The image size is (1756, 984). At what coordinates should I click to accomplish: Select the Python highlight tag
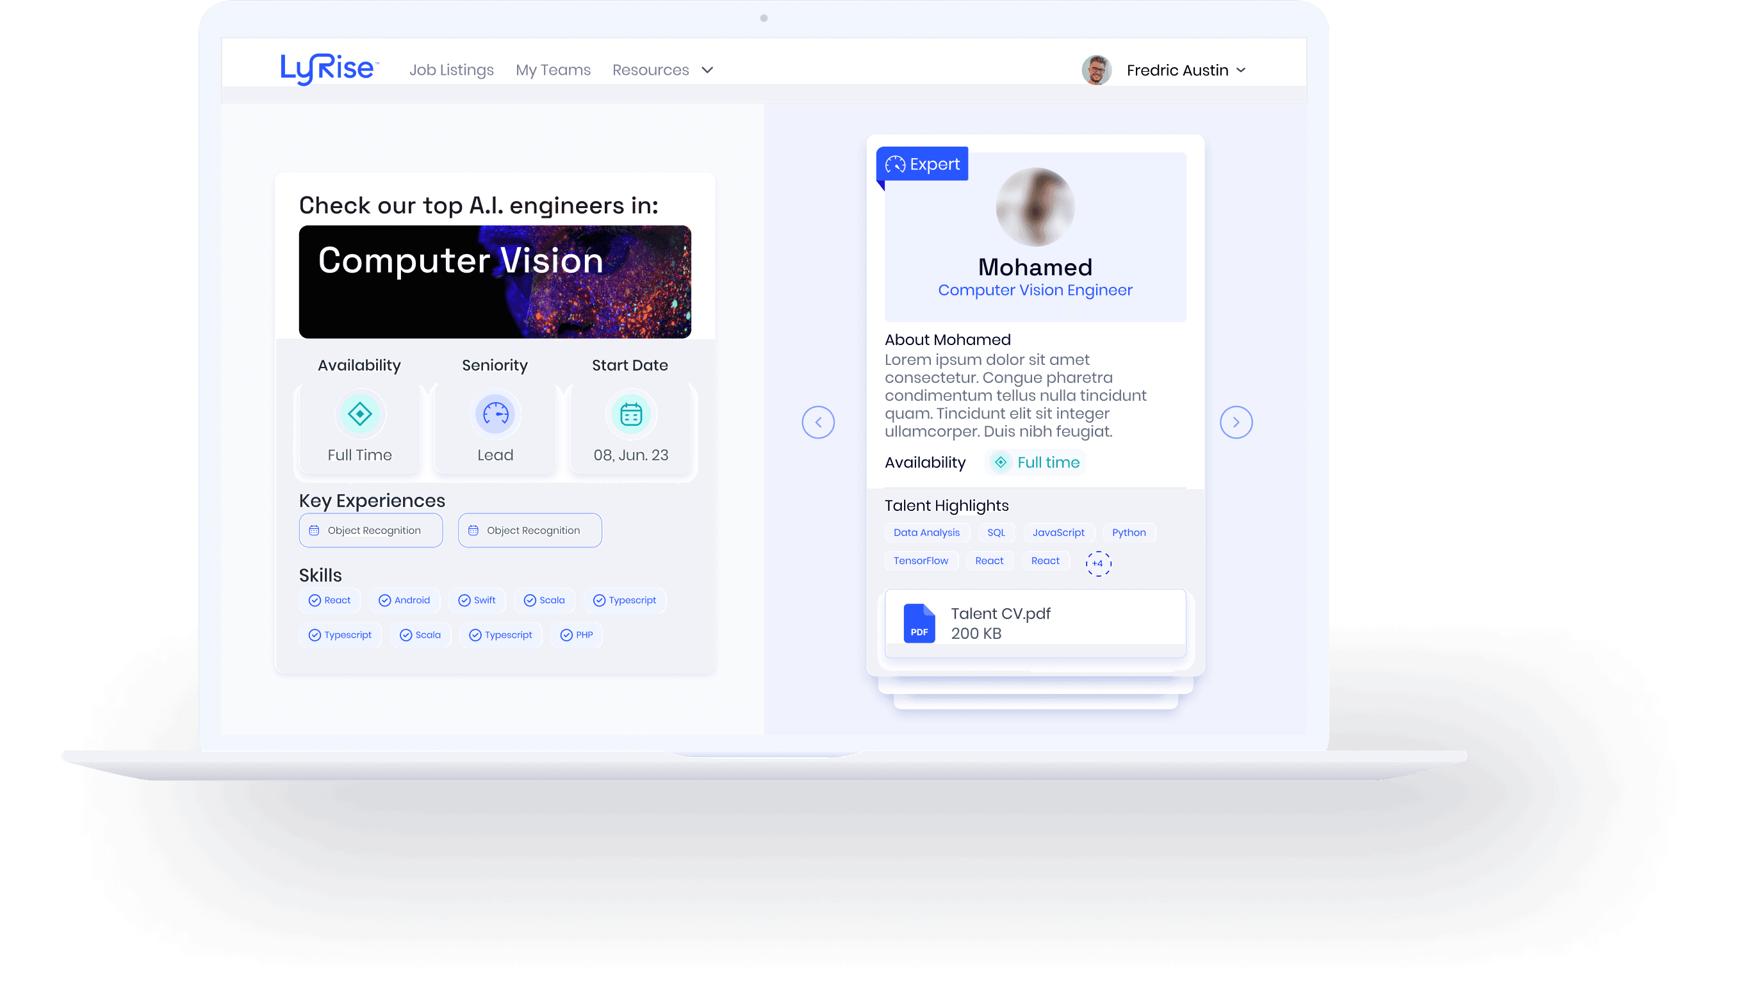pos(1129,533)
